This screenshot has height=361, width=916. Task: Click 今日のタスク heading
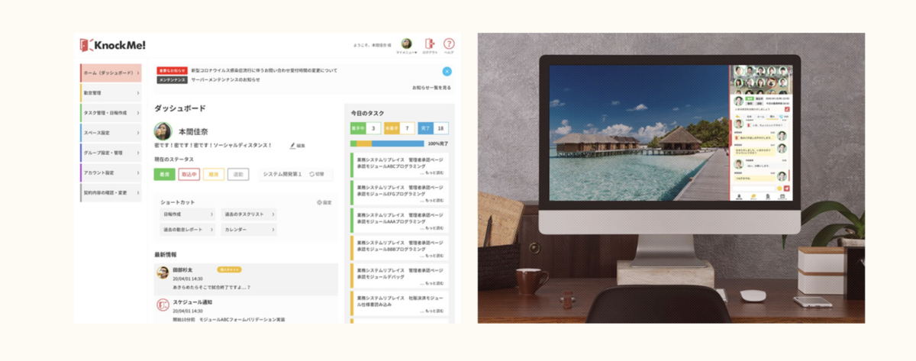click(x=368, y=113)
